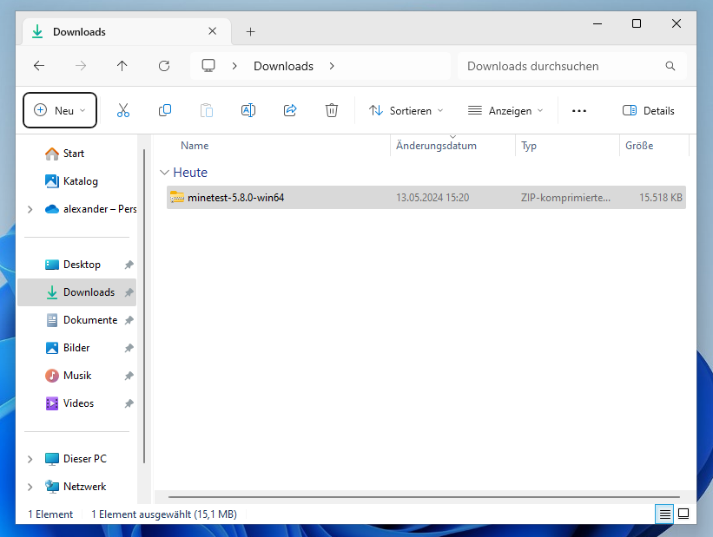Go back with the left arrow
This screenshot has height=537, width=713.
coord(39,66)
